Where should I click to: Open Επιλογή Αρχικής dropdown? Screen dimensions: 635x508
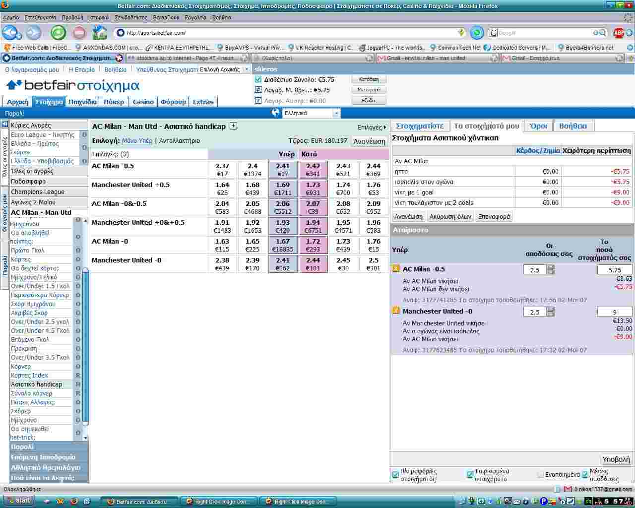[x=225, y=69]
